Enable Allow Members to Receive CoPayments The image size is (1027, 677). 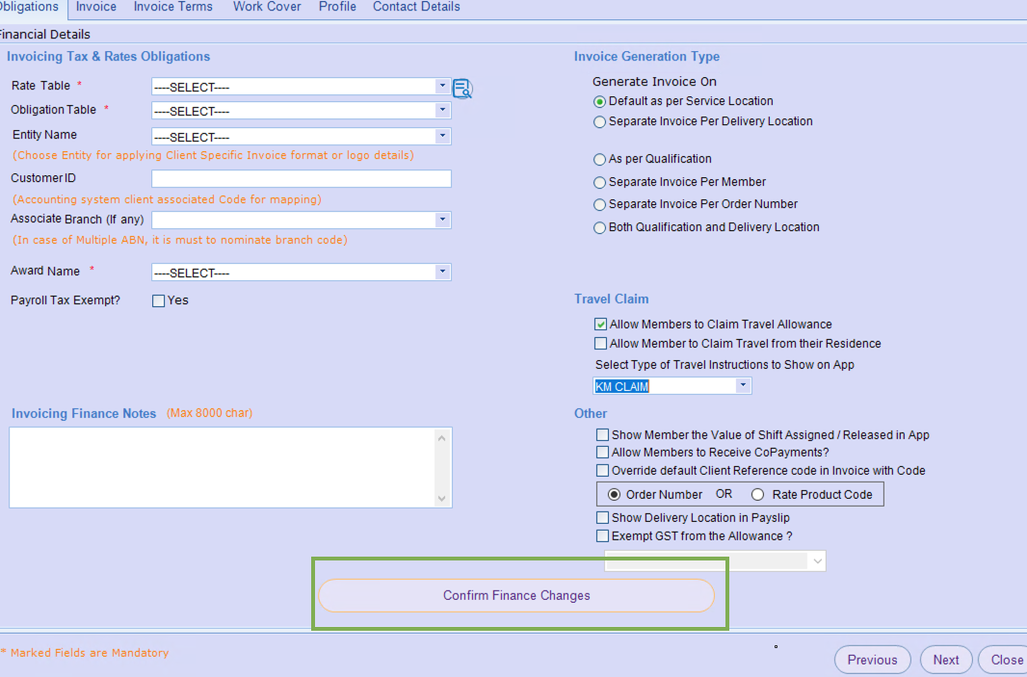[603, 453]
